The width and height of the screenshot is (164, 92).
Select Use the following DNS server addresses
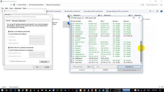point(9,50)
